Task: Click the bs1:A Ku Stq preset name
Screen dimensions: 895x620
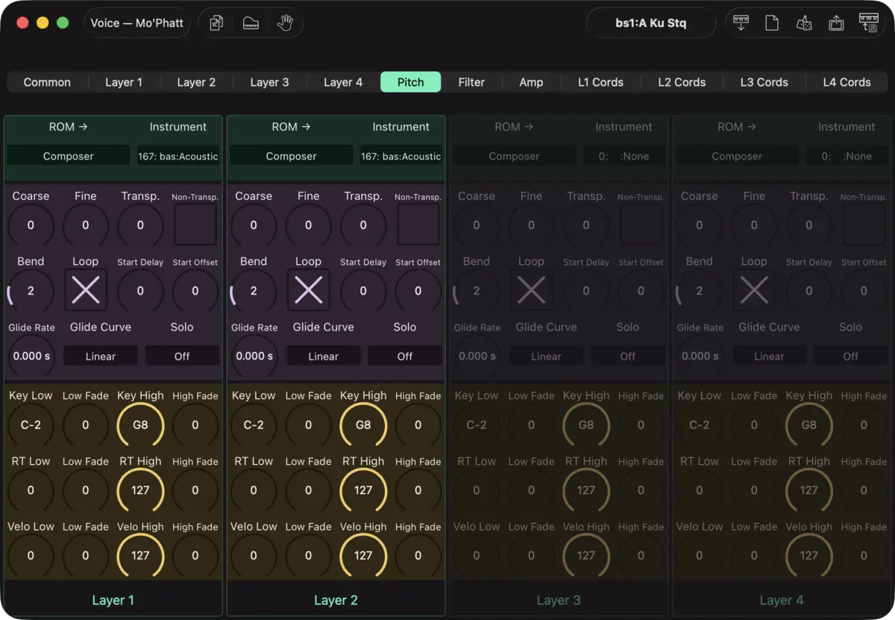Action: (x=650, y=23)
